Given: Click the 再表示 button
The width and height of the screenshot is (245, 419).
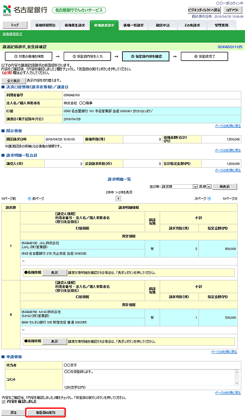Looking at the screenshot, I should point(225,186).
